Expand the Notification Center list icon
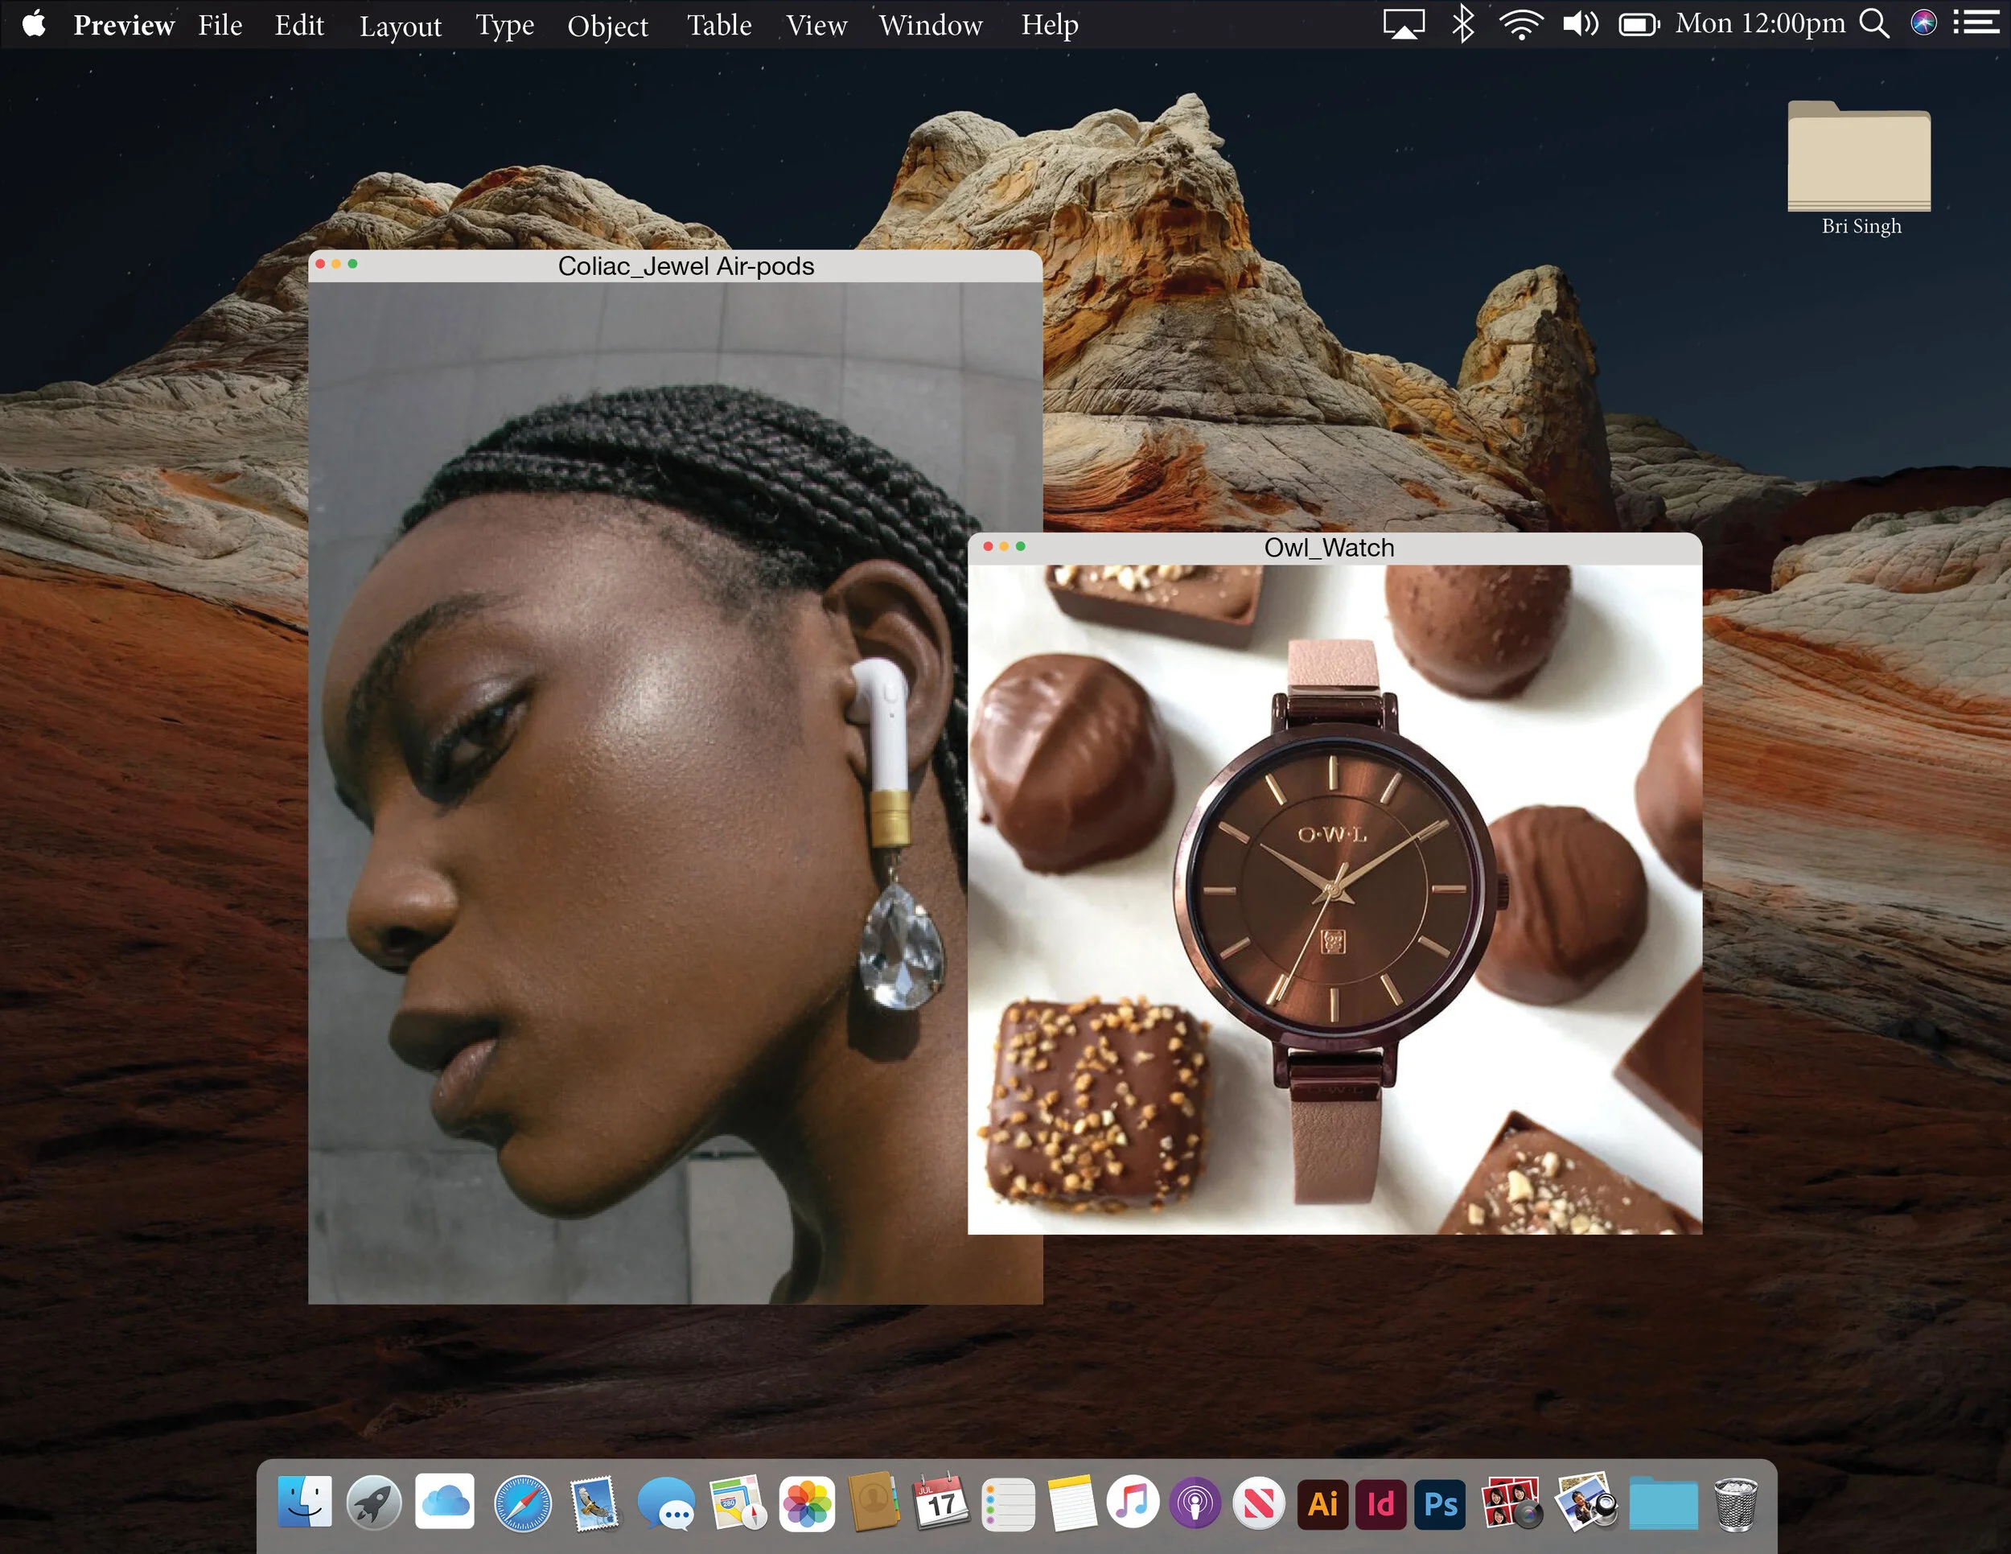The image size is (2011, 1554). (x=1976, y=23)
